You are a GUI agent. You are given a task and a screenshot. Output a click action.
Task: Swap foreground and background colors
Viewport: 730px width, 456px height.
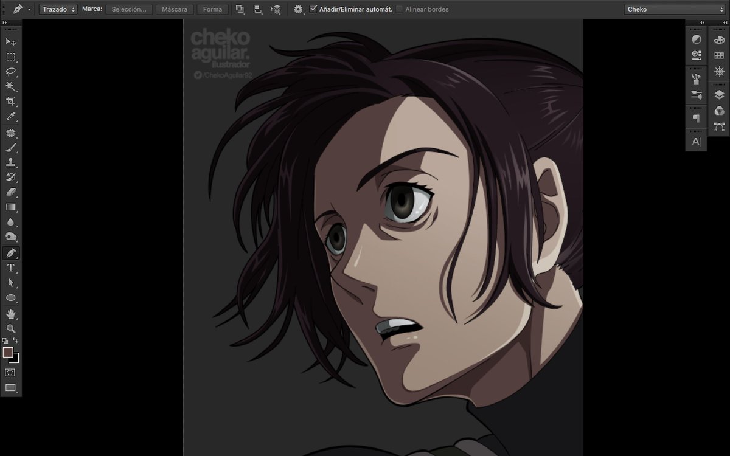16,340
